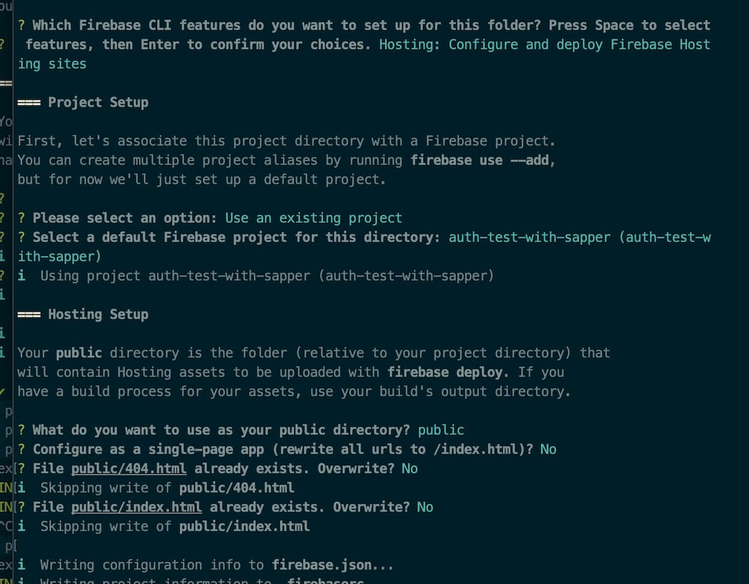Image resolution: width=749 pixels, height=584 pixels.
Task: Click the info icon before 'Writing configuration info'
Action: (22, 565)
